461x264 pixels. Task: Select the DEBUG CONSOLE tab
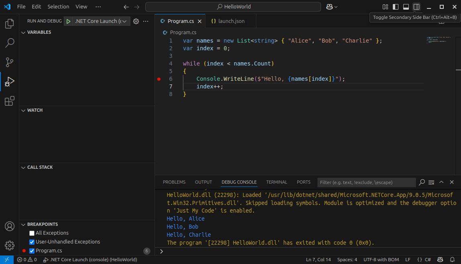pyautogui.click(x=239, y=182)
